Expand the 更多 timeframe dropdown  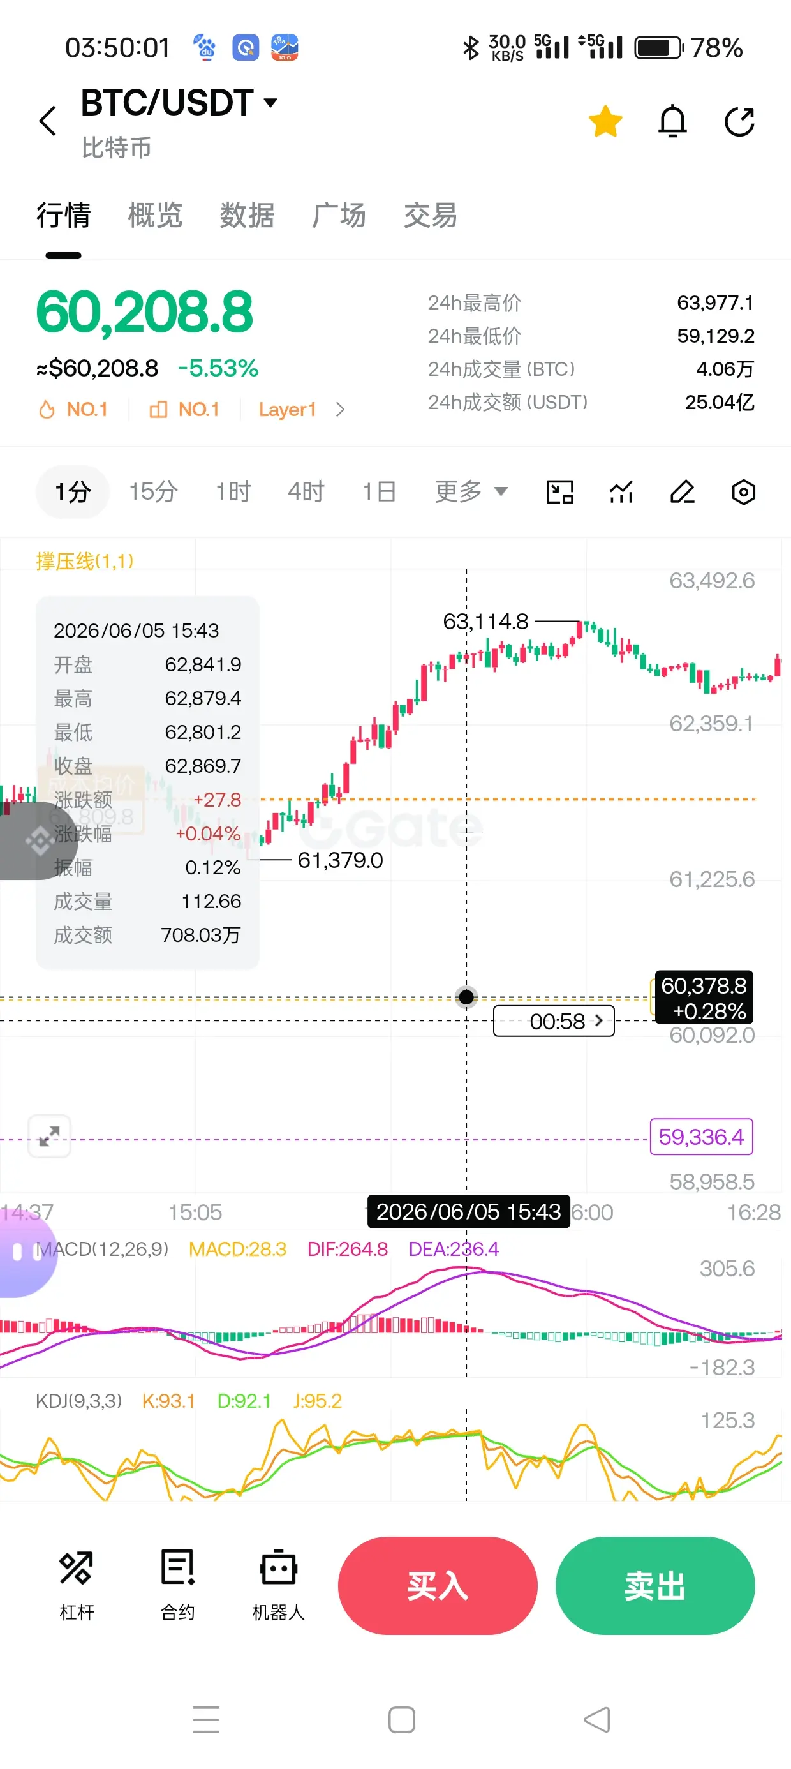(471, 491)
